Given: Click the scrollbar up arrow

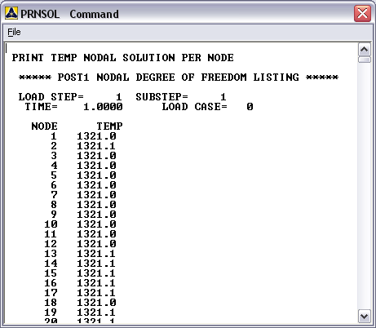Looking at the screenshot, I should coord(364,50).
